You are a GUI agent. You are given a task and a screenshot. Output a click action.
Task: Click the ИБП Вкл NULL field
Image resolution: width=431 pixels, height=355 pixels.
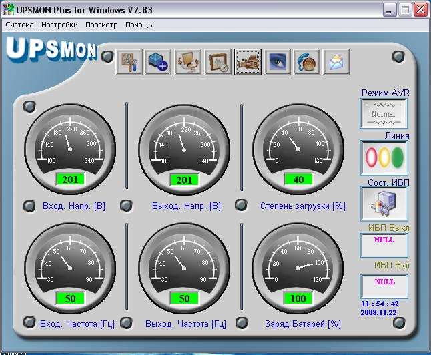[x=384, y=286]
